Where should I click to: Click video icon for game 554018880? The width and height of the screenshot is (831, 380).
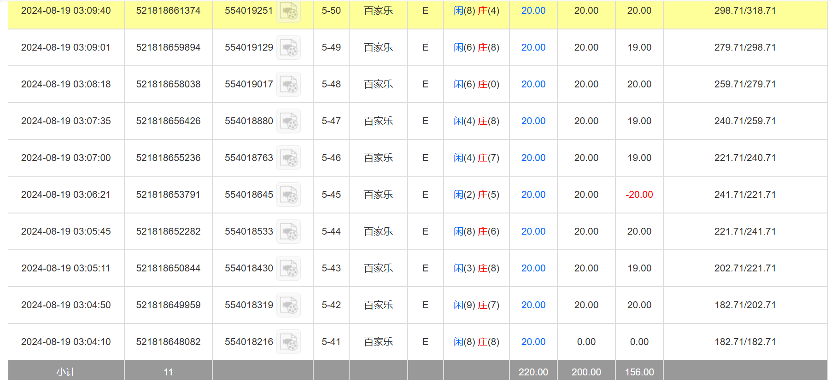(288, 121)
